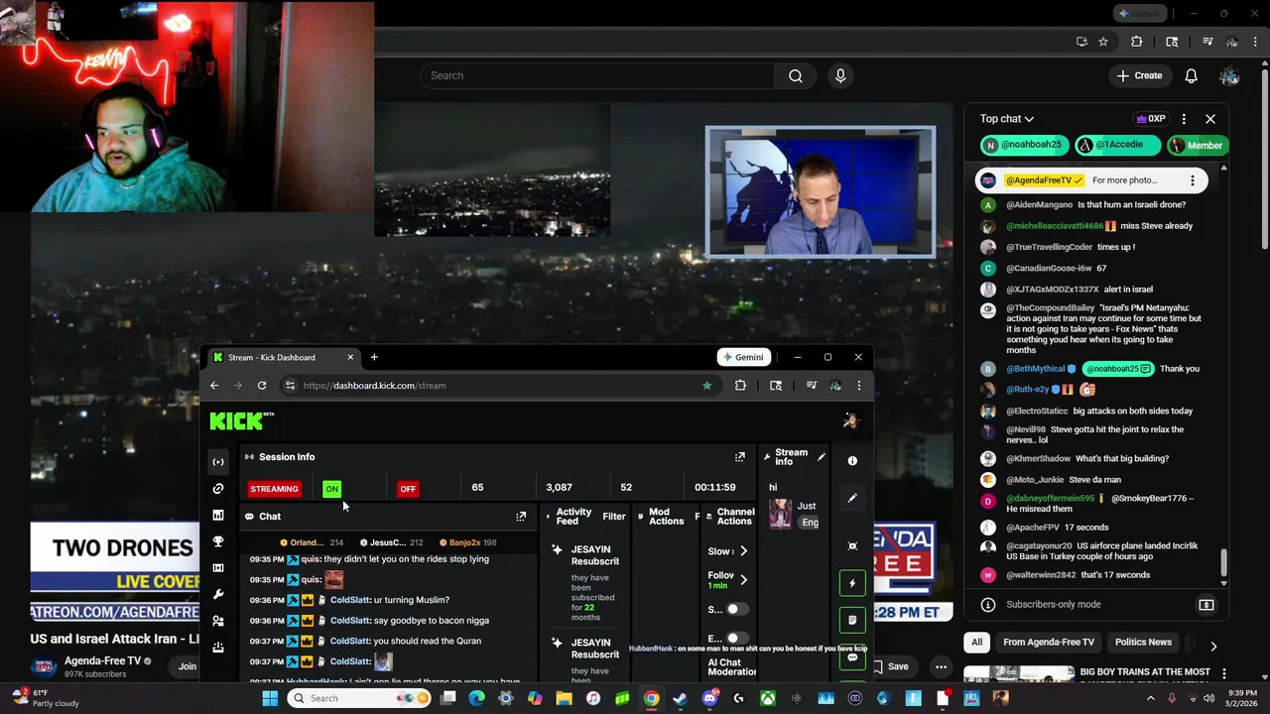Open the community people icon in Kick sidebar
The height and width of the screenshot is (714, 1270).
tap(218, 621)
